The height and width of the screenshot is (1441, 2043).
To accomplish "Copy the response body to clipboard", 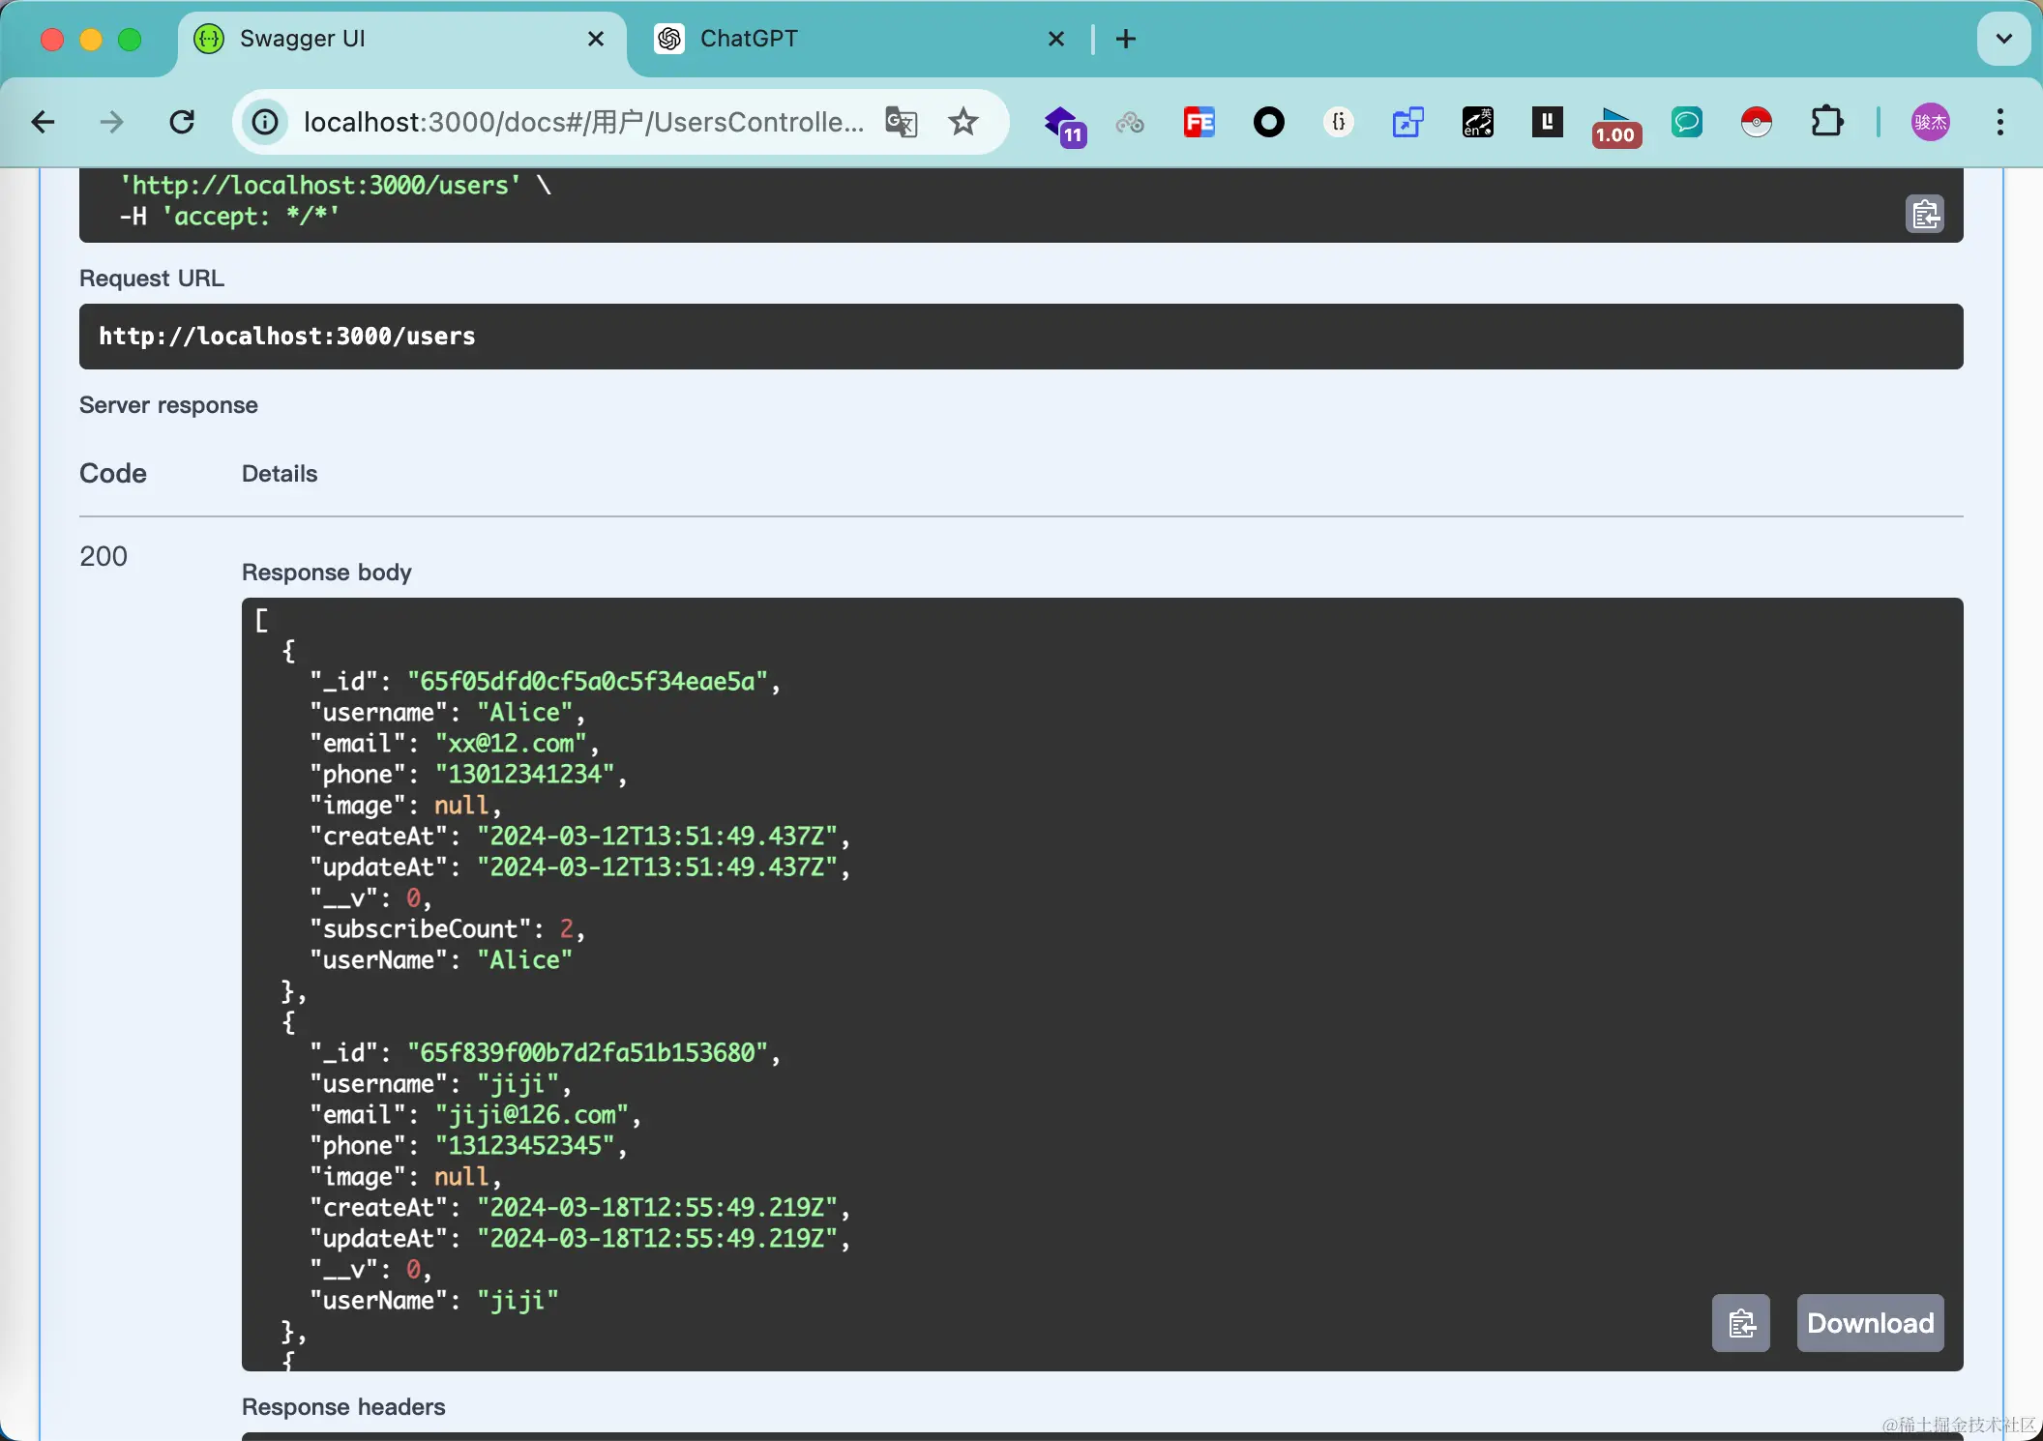I will pyautogui.click(x=1740, y=1322).
